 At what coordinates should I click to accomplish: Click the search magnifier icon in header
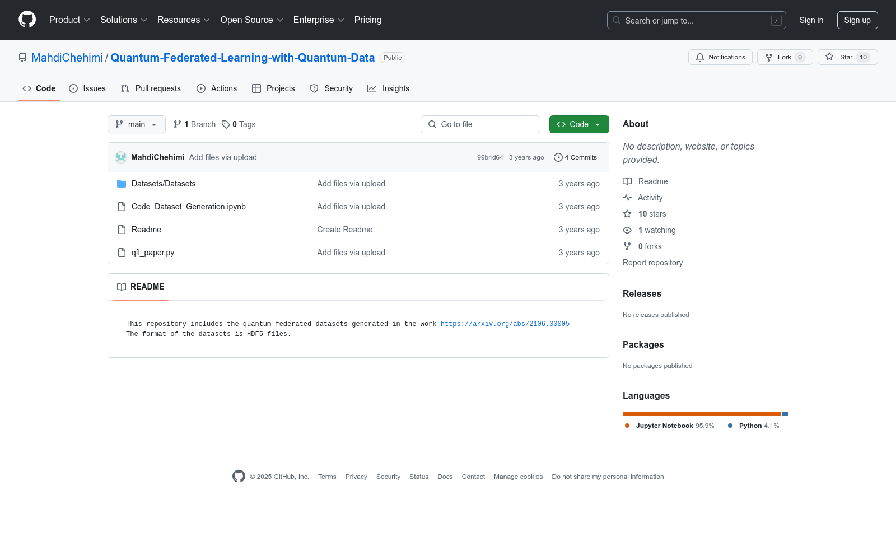pos(617,20)
